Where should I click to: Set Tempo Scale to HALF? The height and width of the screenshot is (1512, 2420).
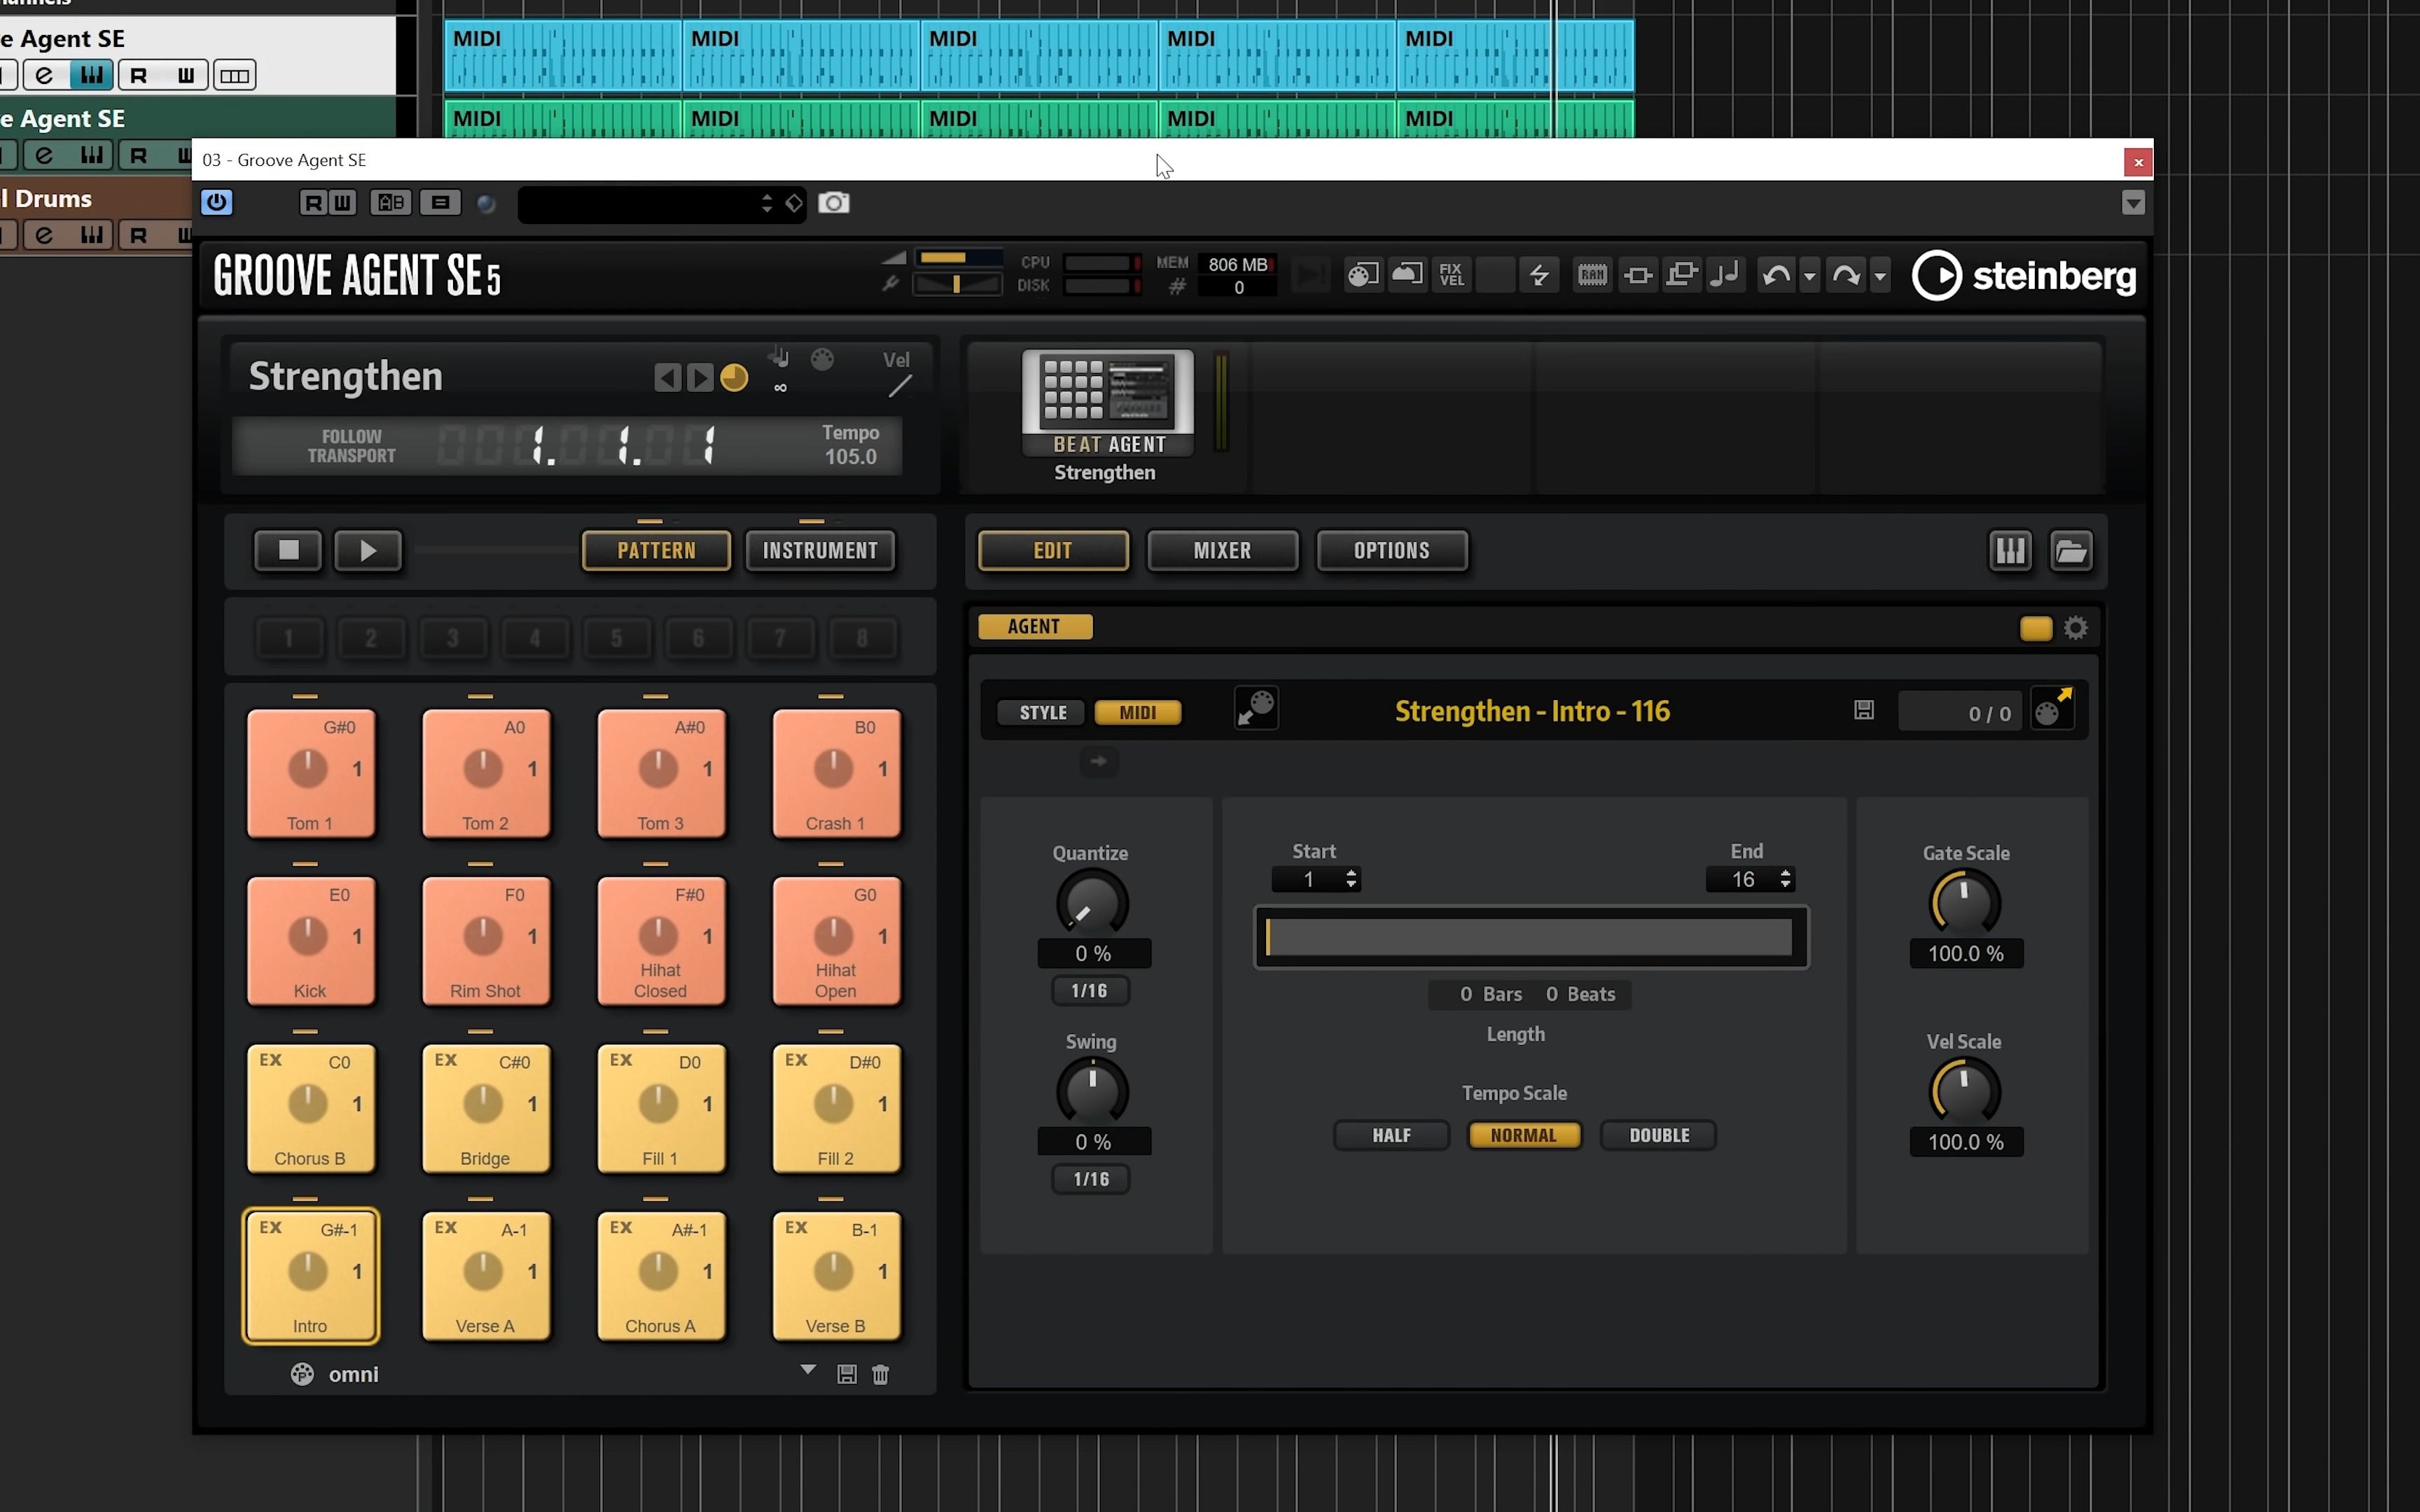click(1391, 1135)
